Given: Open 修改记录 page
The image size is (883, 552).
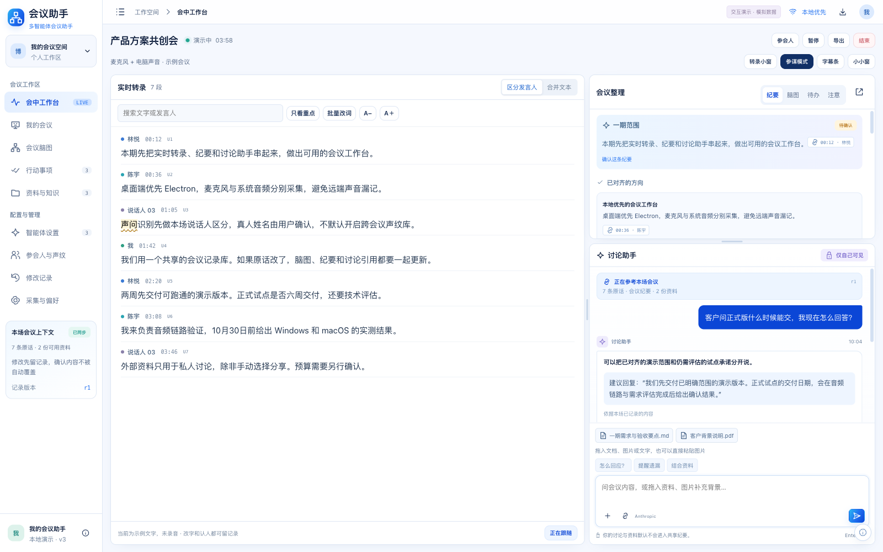Looking at the screenshot, I should (51, 278).
